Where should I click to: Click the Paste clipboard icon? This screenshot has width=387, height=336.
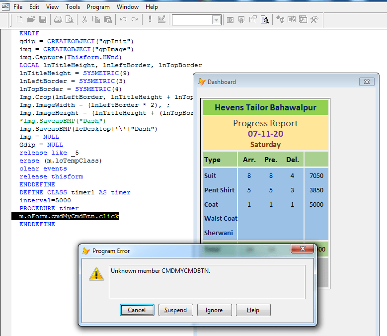click(x=108, y=19)
